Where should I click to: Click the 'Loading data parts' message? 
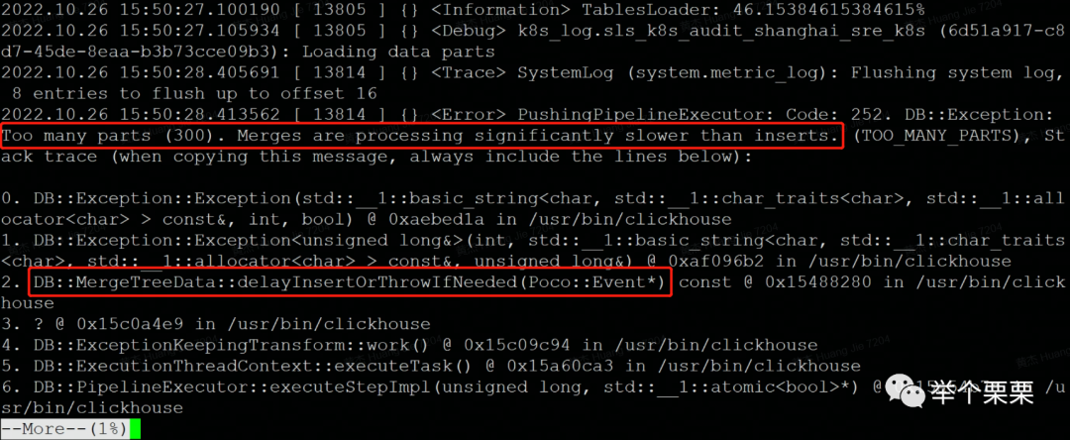click(400, 52)
